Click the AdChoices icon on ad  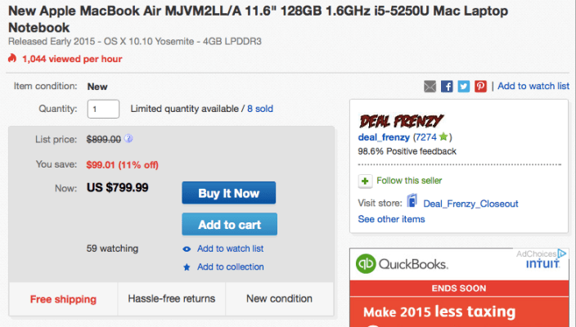point(564,253)
